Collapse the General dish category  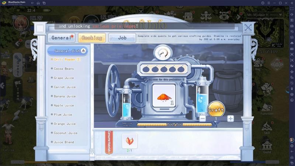click(83, 51)
